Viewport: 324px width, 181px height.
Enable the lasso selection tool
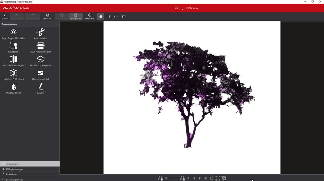124,17
